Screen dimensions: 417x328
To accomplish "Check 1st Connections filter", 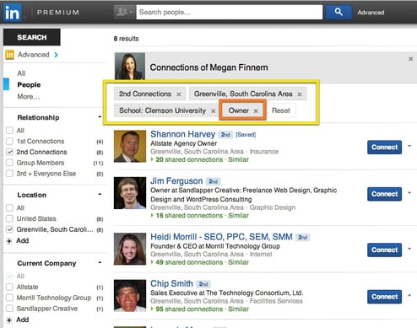I will tap(9, 141).
